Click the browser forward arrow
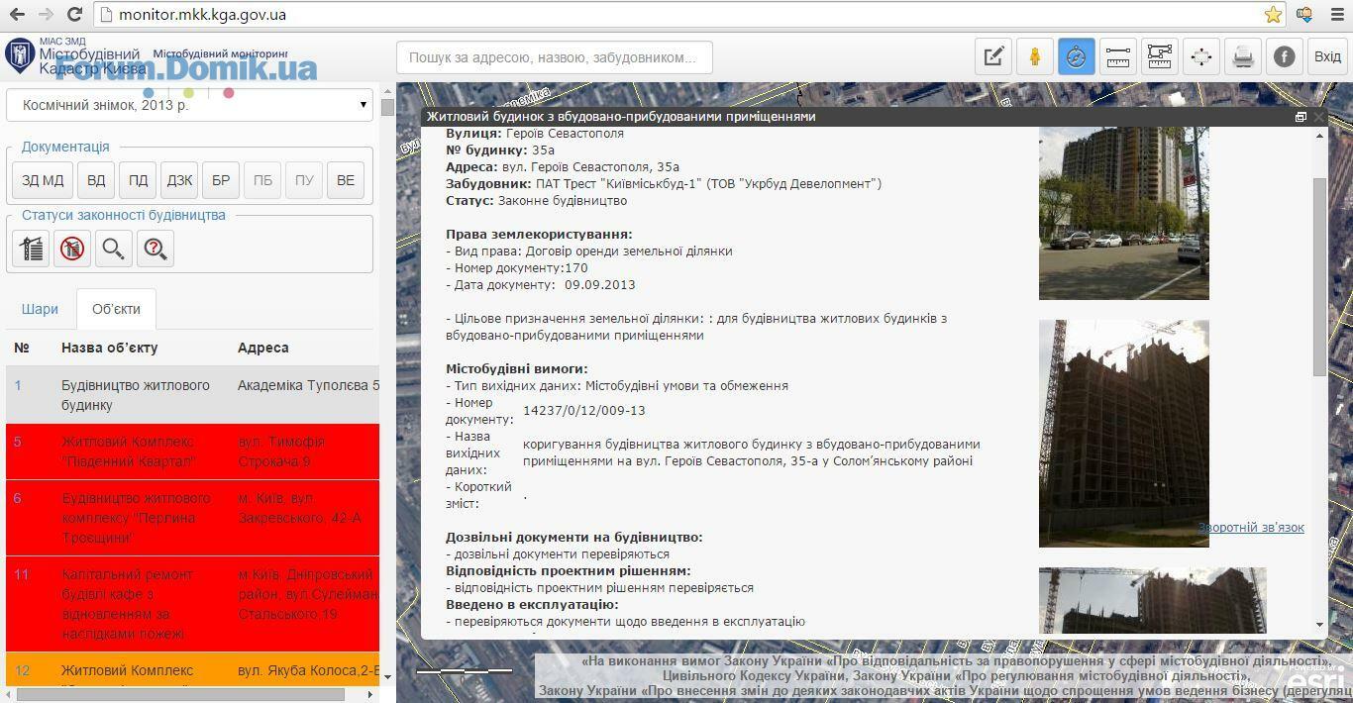The width and height of the screenshot is (1353, 703). tap(46, 15)
